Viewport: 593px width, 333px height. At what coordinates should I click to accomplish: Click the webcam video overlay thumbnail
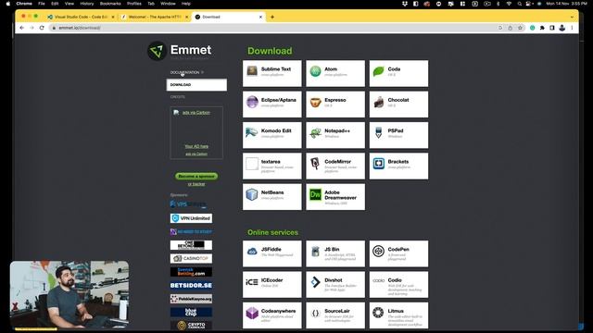tap(69, 294)
